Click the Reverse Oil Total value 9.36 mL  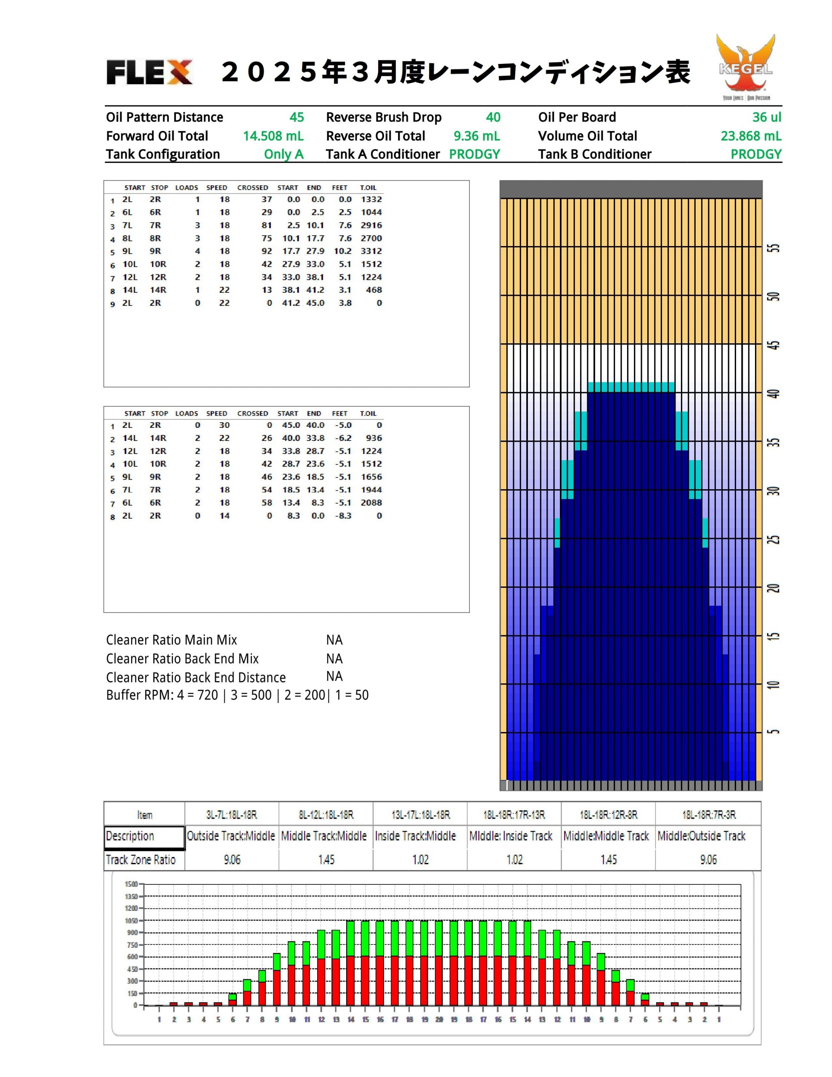477,136
